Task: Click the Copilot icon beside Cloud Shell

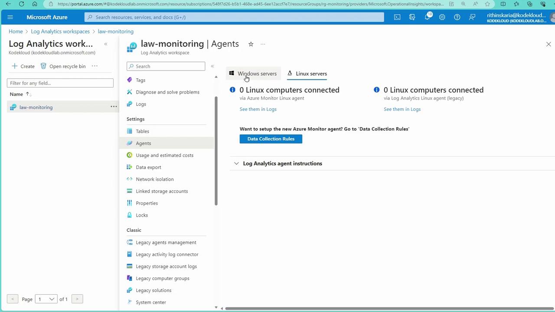Action: pyautogui.click(x=412, y=17)
